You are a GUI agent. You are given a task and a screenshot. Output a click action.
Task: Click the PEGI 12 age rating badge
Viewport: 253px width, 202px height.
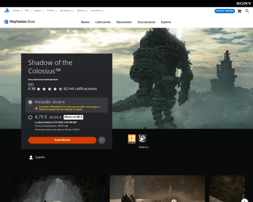click(132, 139)
